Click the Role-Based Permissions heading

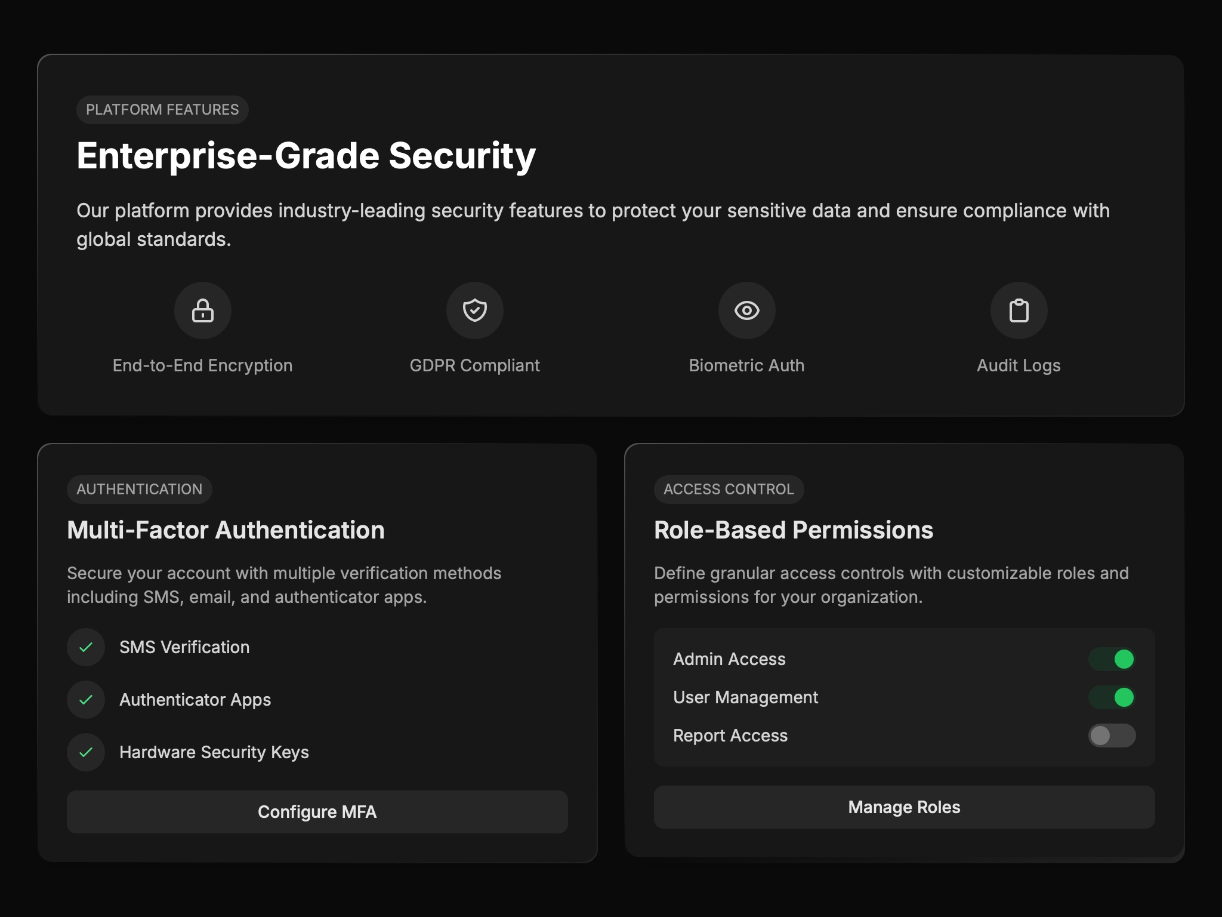tap(794, 529)
